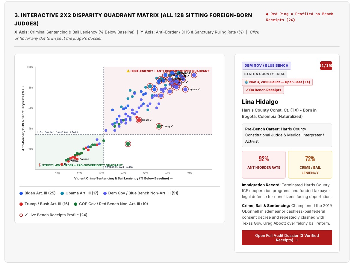Click Dem Gov / Blue Bench purple legend swatch
The image size is (351, 265).
point(105,193)
